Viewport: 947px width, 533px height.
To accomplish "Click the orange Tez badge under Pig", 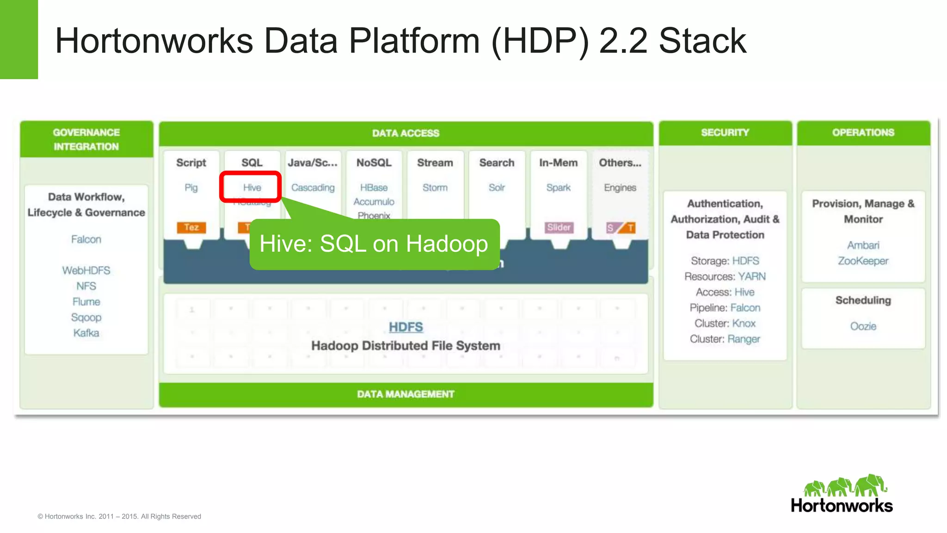I will tap(191, 227).
